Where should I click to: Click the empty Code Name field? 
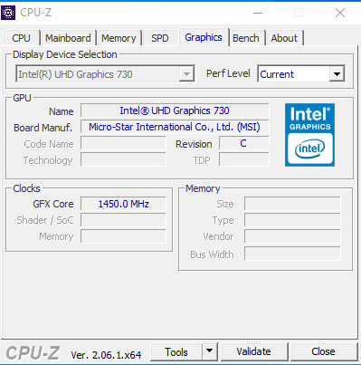coord(123,143)
